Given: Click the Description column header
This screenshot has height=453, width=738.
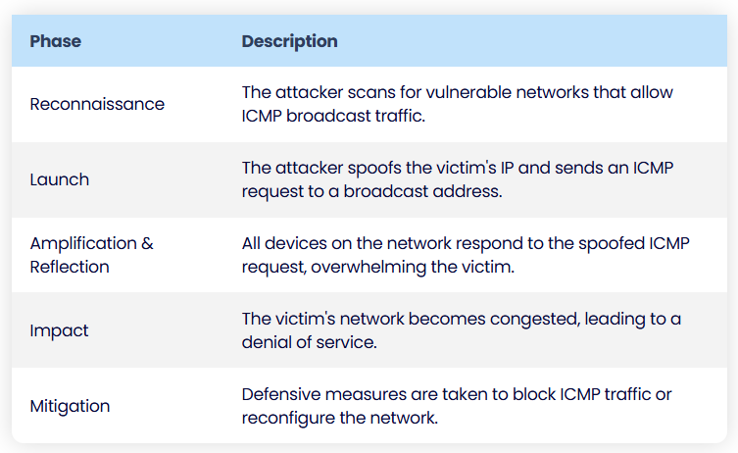Looking at the screenshot, I should point(289,41).
